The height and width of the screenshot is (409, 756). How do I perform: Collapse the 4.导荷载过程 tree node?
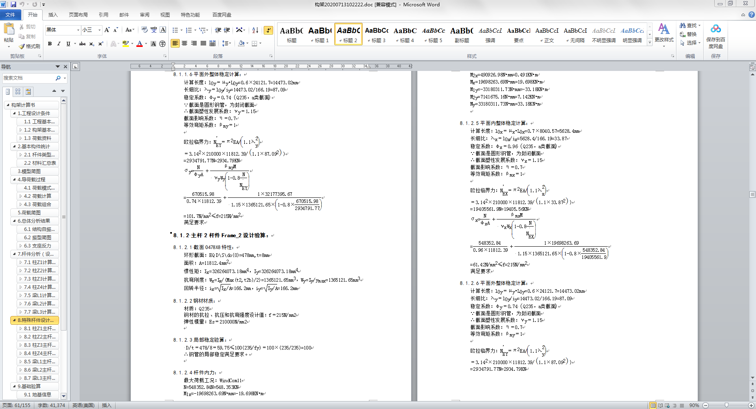point(14,180)
